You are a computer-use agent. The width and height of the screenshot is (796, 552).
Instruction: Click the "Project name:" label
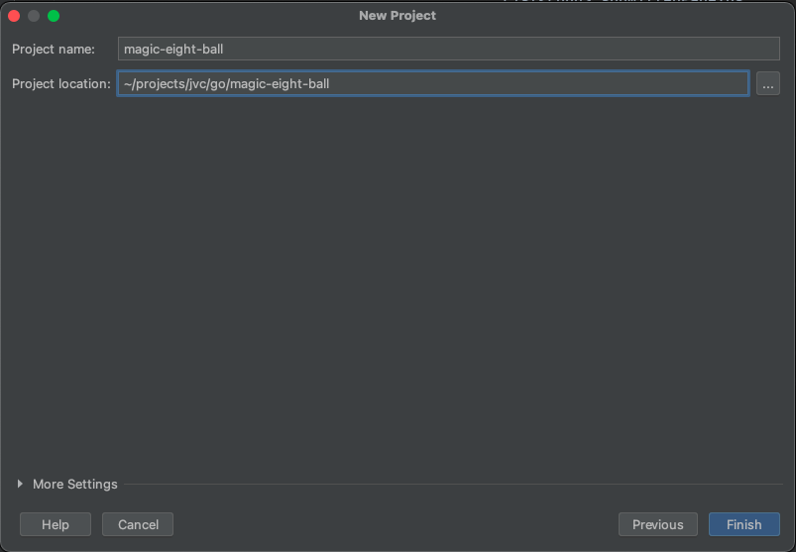tap(54, 49)
